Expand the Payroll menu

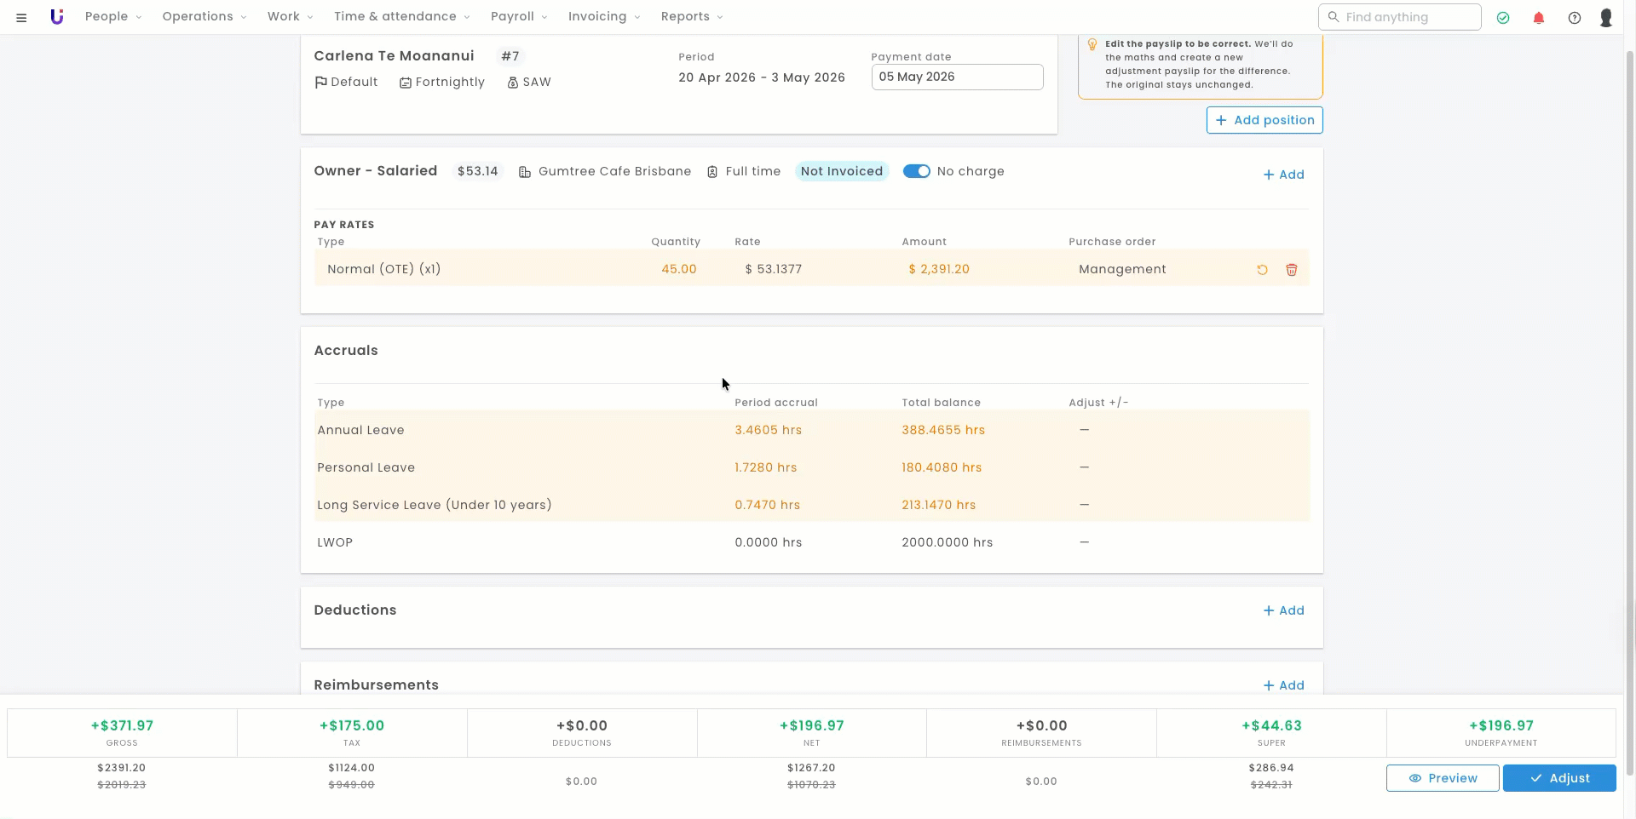519,17
